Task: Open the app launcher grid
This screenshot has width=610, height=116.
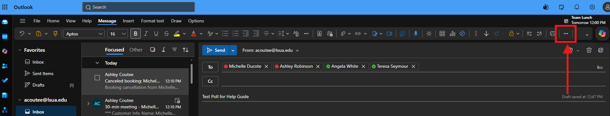Action: pos(5,7)
